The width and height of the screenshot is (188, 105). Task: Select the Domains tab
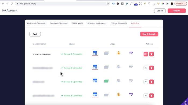(135, 23)
